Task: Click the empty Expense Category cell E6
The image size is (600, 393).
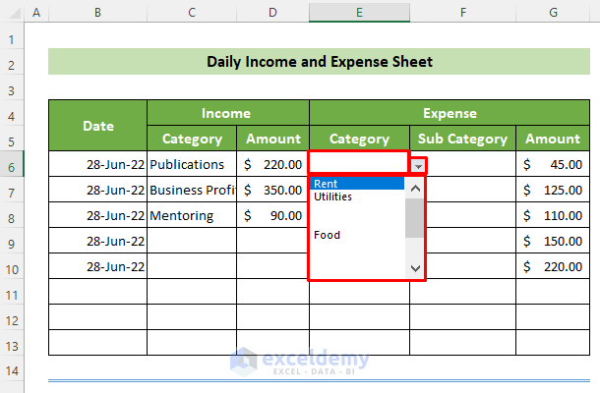Action: 357,163
